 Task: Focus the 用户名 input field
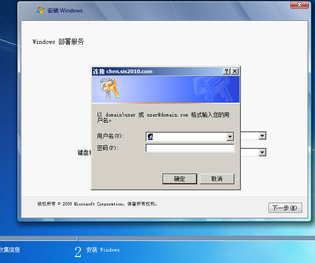[x=190, y=137]
